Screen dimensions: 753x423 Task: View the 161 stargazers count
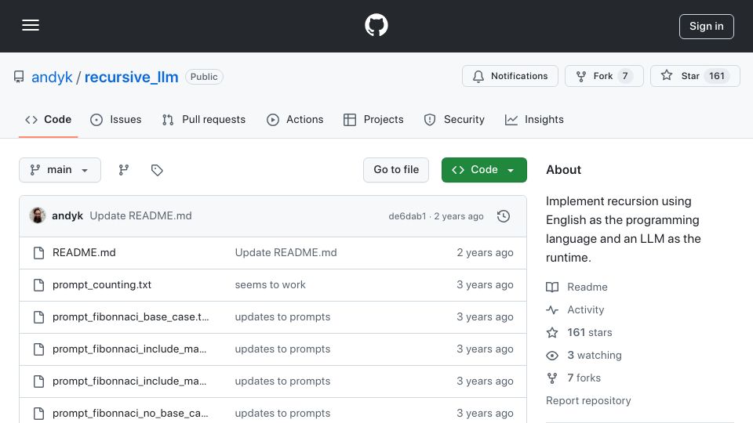716,76
